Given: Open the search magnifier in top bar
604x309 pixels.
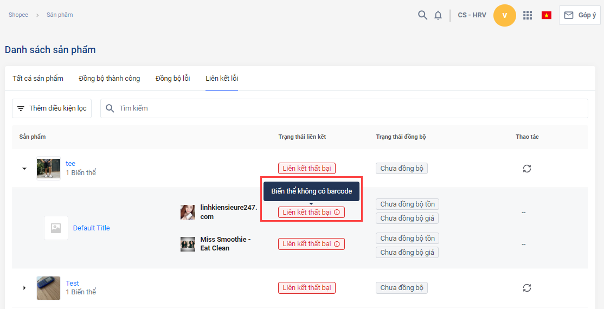Looking at the screenshot, I should (x=422, y=15).
